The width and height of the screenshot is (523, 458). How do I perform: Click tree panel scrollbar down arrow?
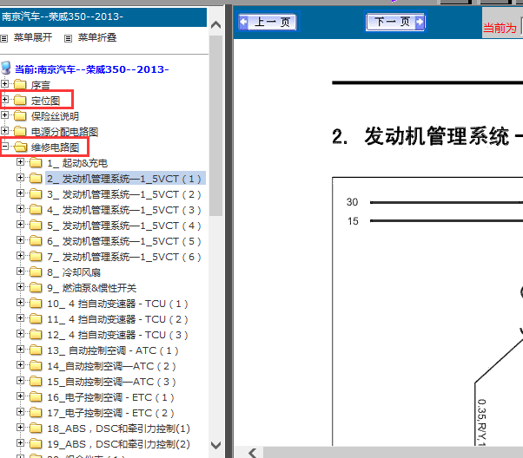215,445
